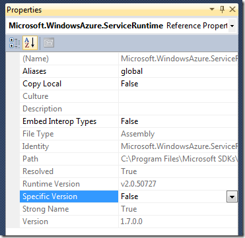Select the Specific Version property row
This screenshot has width=245, height=238.
click(129, 196)
